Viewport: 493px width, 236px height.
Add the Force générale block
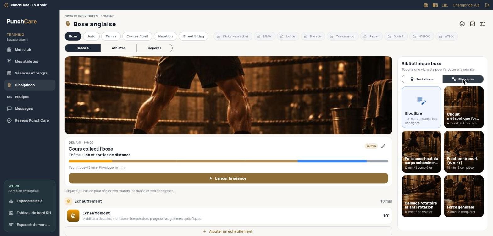click(x=464, y=196)
